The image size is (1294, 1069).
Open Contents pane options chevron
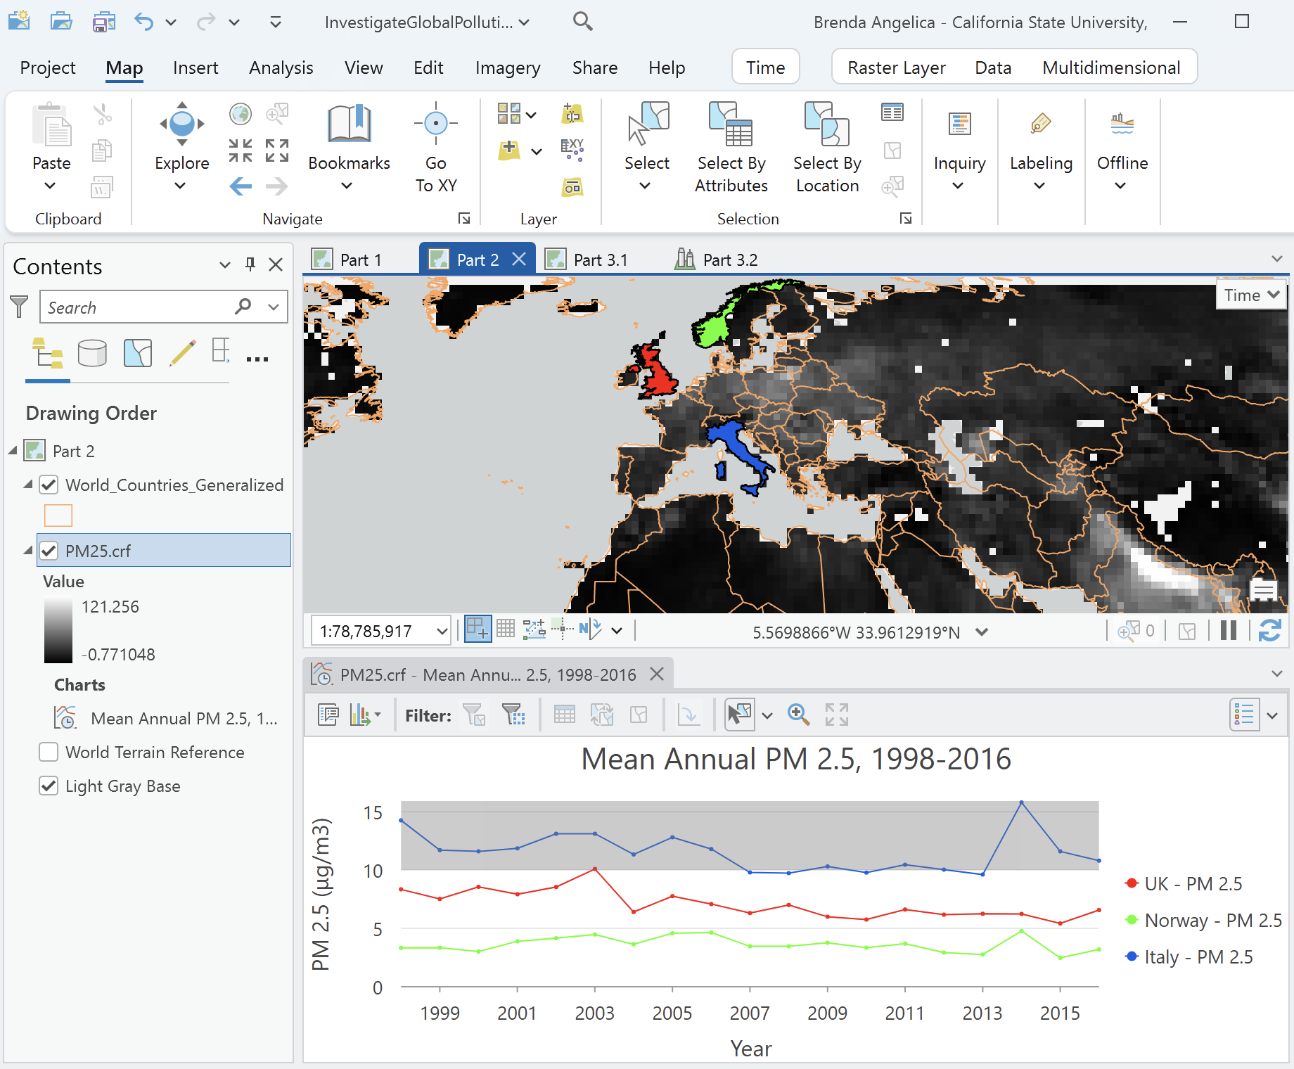(x=225, y=265)
